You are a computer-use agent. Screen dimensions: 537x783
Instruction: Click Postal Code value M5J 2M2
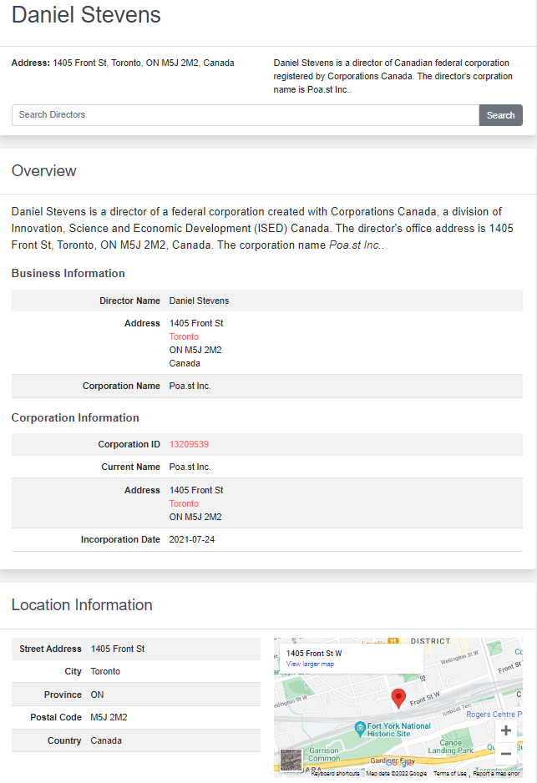pos(109,717)
